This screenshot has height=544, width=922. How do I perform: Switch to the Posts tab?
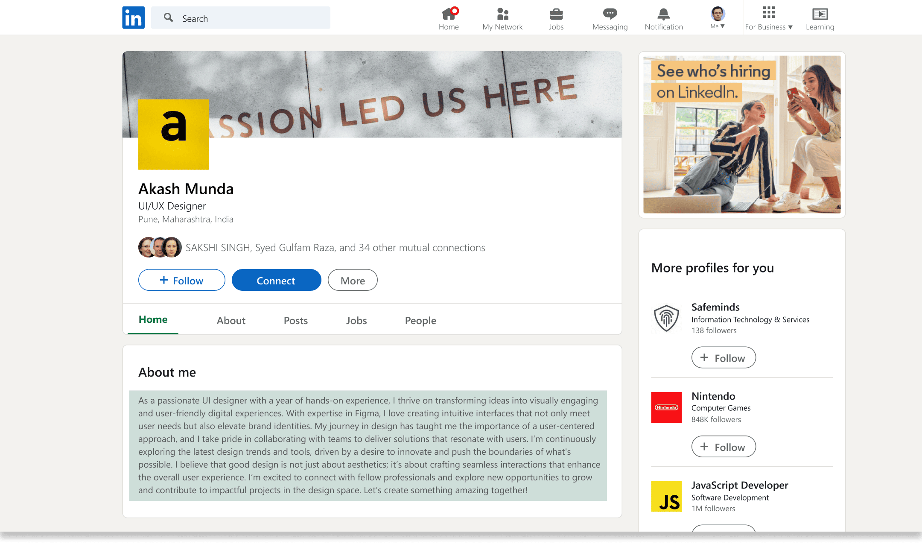click(x=296, y=321)
